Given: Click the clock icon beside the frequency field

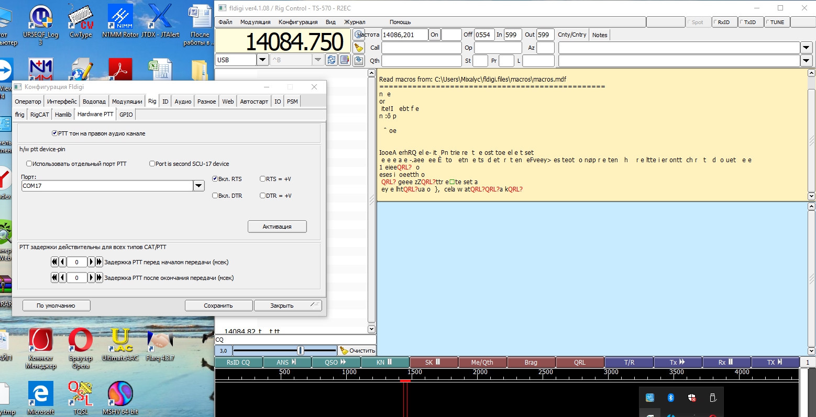Looking at the screenshot, I should point(359,35).
